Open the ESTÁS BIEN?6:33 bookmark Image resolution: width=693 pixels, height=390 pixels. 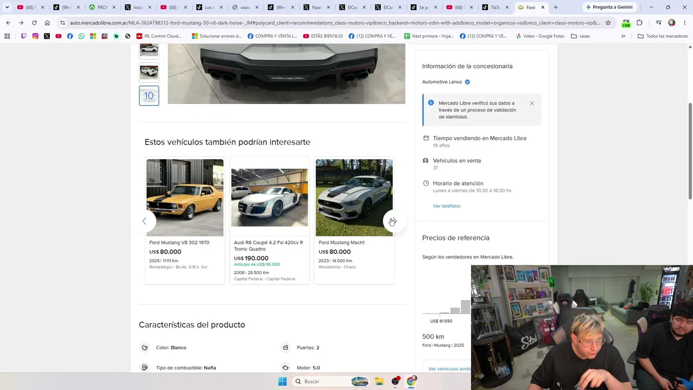[x=323, y=36]
